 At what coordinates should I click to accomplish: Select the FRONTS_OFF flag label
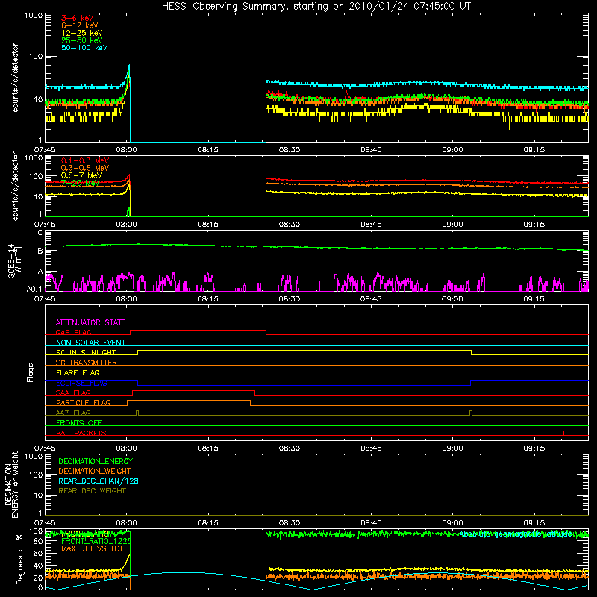tap(79, 422)
